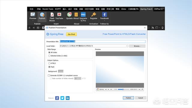Insert a YouTube video from the ribbon

tap(59, 15)
